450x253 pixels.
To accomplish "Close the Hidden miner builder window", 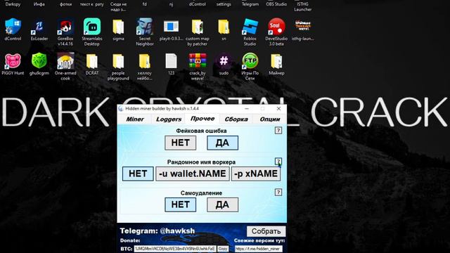I will pyautogui.click(x=278, y=109).
